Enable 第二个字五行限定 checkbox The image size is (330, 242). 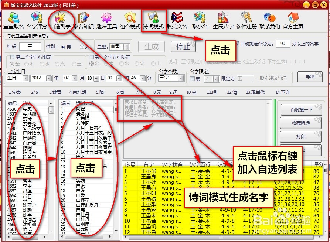[x=13, y=57]
